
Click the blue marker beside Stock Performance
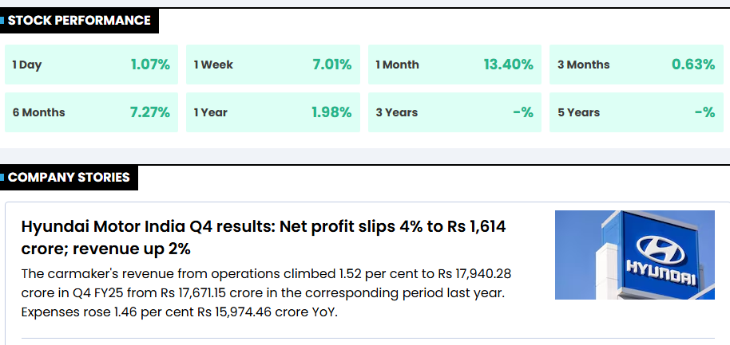tap(2, 21)
